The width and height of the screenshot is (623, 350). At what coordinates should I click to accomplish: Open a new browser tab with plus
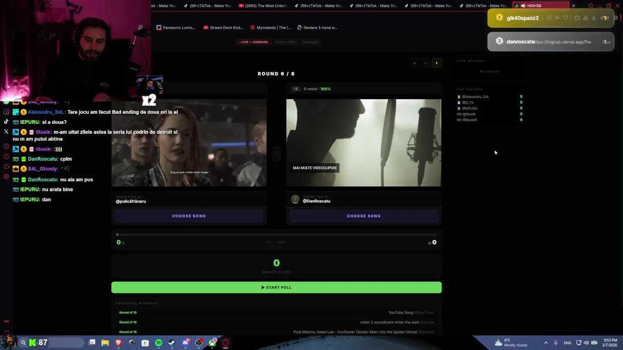[x=573, y=6]
